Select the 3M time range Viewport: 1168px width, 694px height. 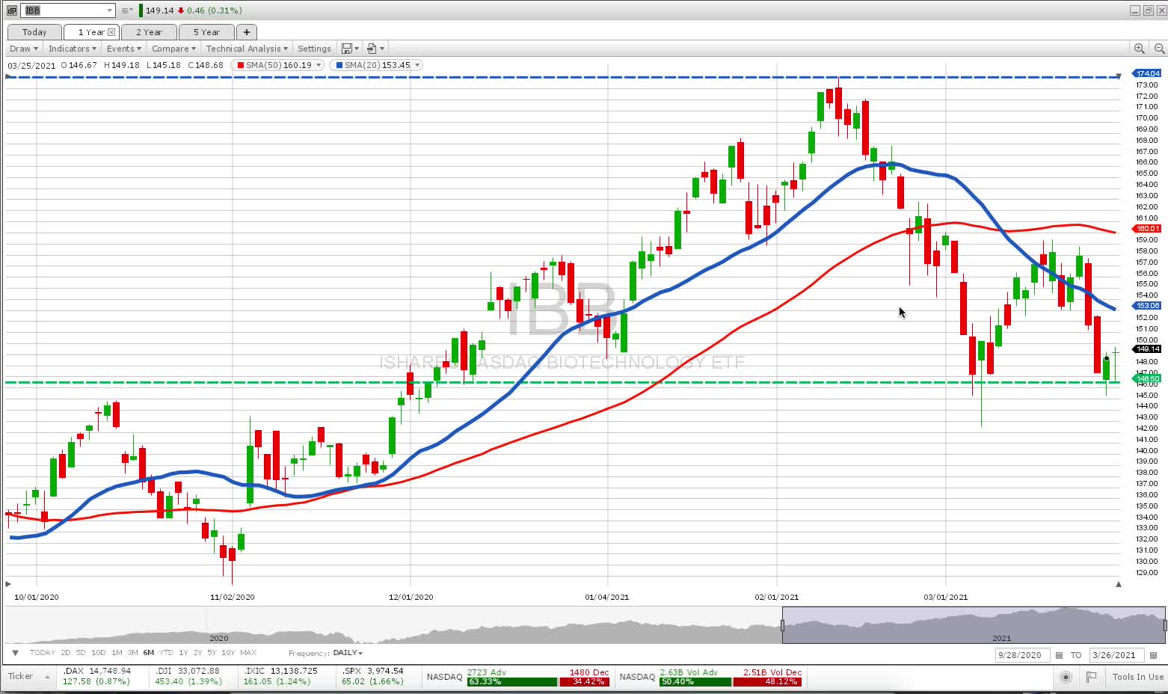click(x=132, y=653)
